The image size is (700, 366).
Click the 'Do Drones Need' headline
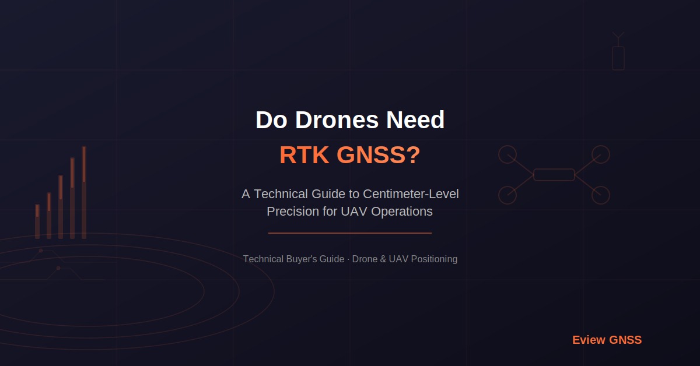tap(350, 120)
